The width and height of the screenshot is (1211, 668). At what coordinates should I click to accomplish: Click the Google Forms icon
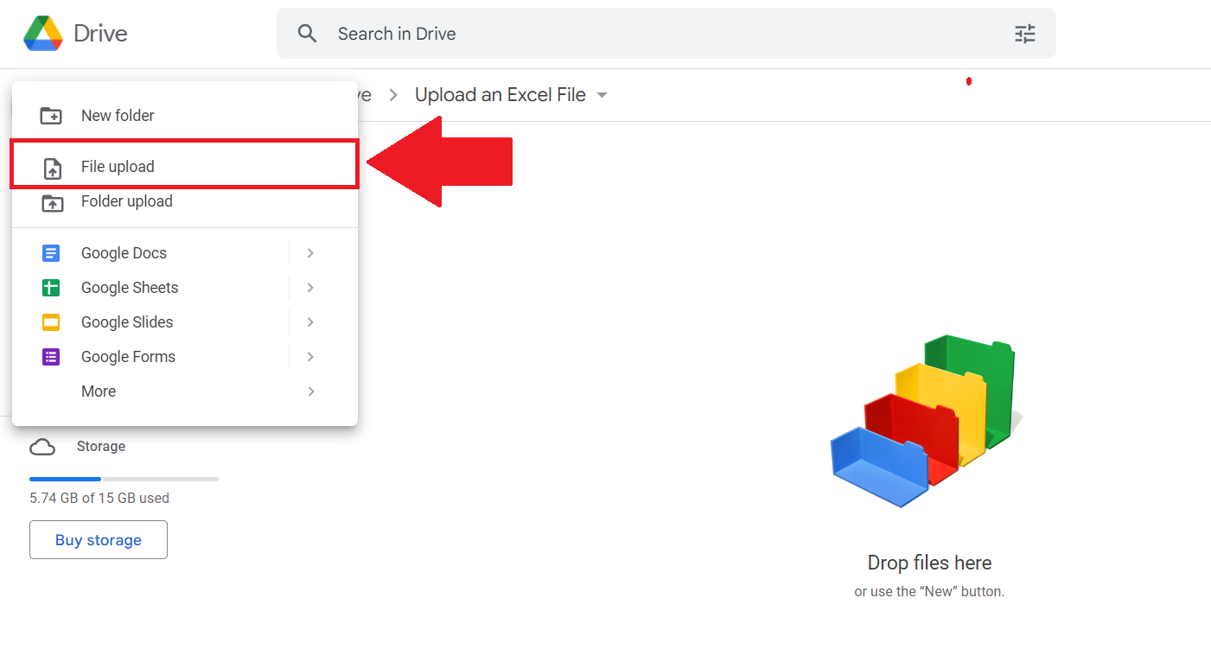tap(51, 357)
